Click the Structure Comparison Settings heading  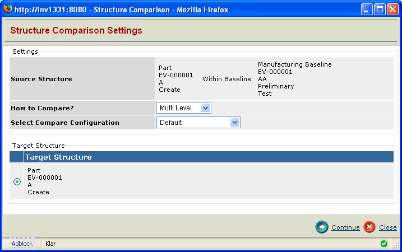pos(76,30)
